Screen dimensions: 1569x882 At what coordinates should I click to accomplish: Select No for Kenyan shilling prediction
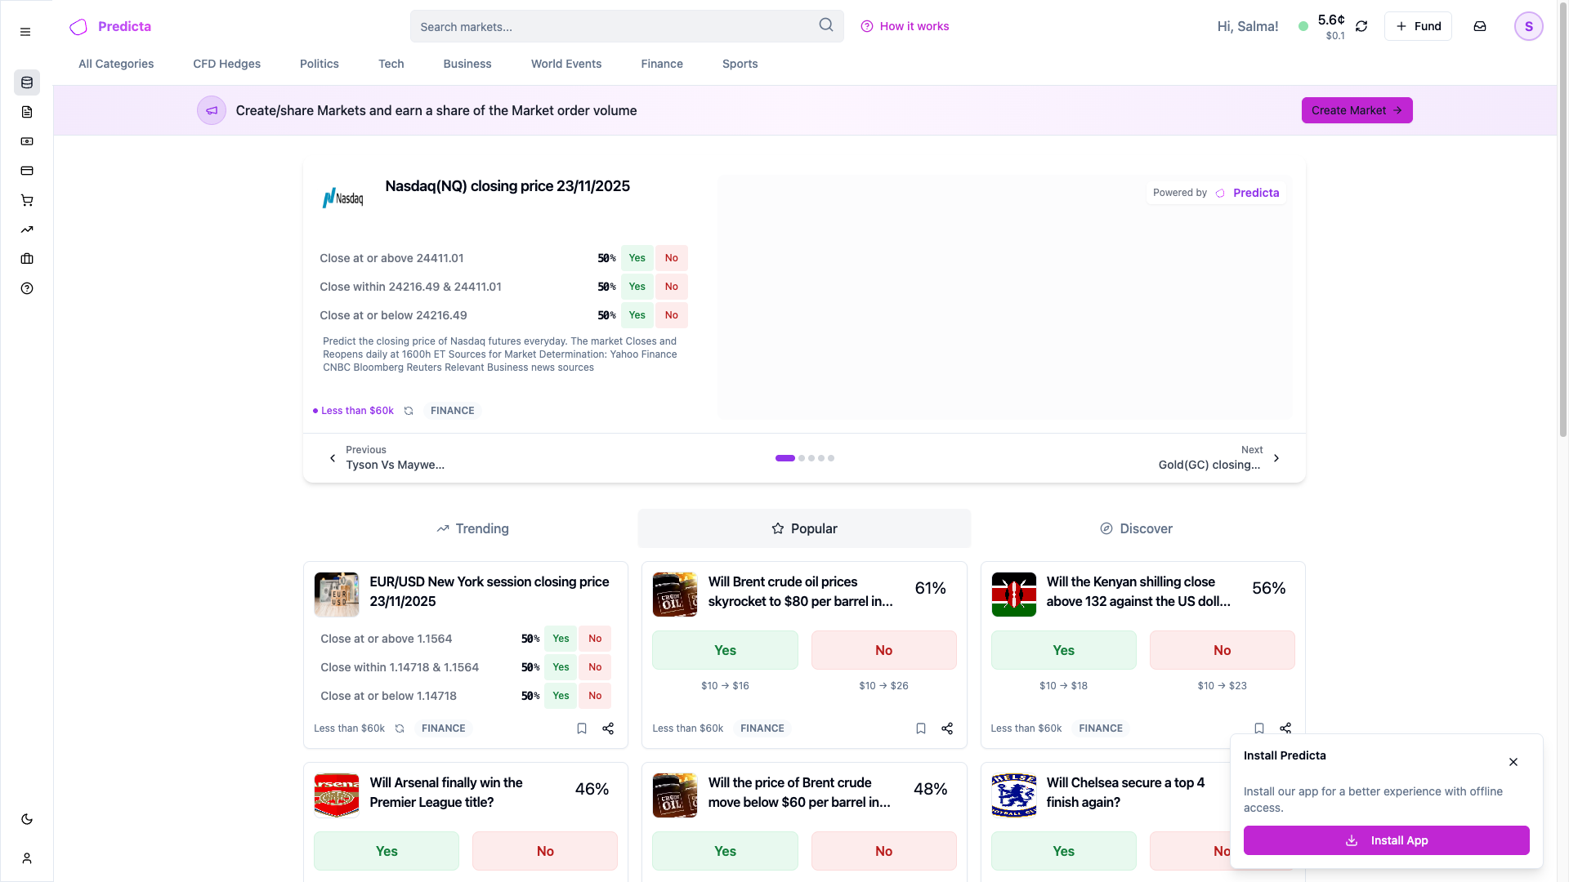(1221, 649)
